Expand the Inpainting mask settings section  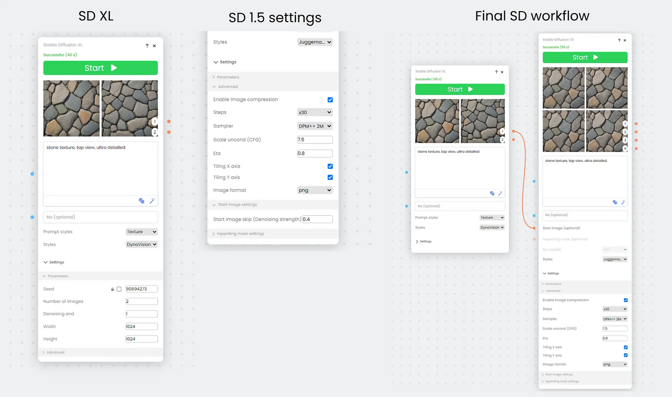(x=240, y=234)
